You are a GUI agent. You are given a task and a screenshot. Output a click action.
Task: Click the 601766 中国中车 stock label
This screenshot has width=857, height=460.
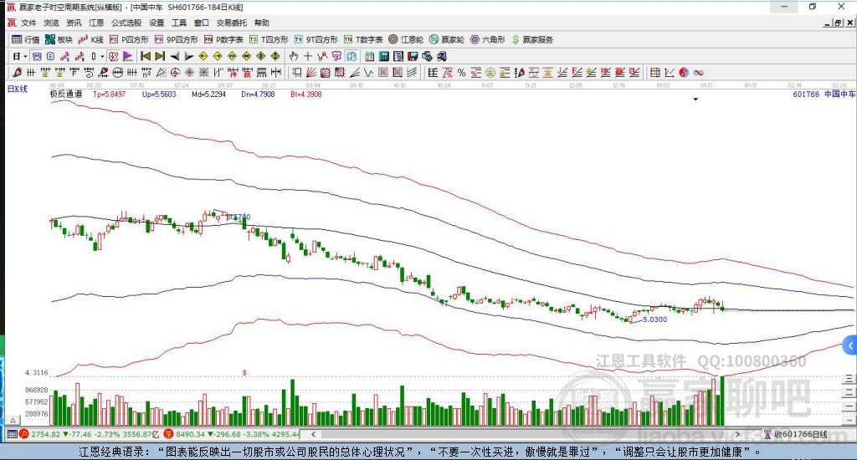(x=824, y=94)
